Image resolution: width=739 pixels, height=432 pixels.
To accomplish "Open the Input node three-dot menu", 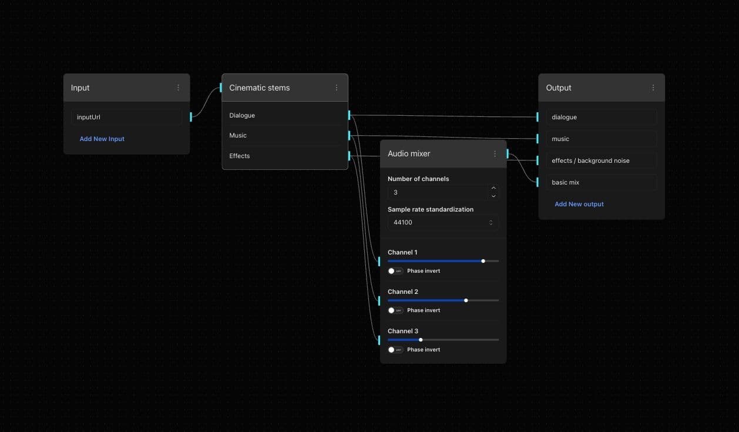I will tap(179, 88).
